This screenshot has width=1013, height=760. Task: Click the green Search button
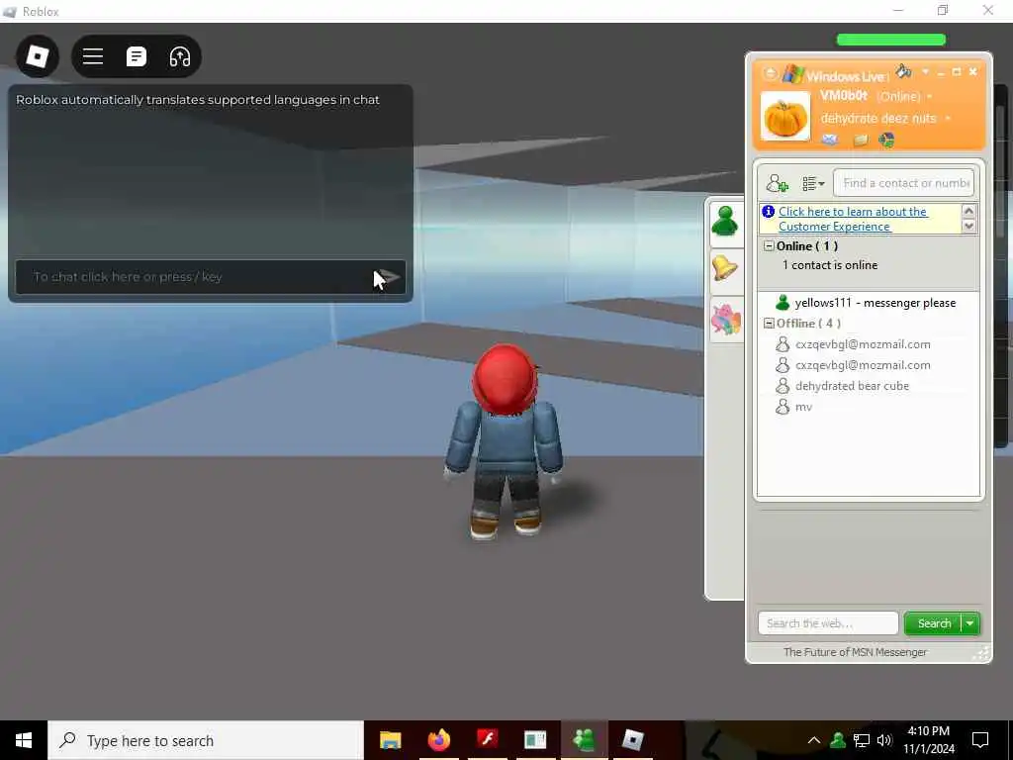(x=933, y=623)
